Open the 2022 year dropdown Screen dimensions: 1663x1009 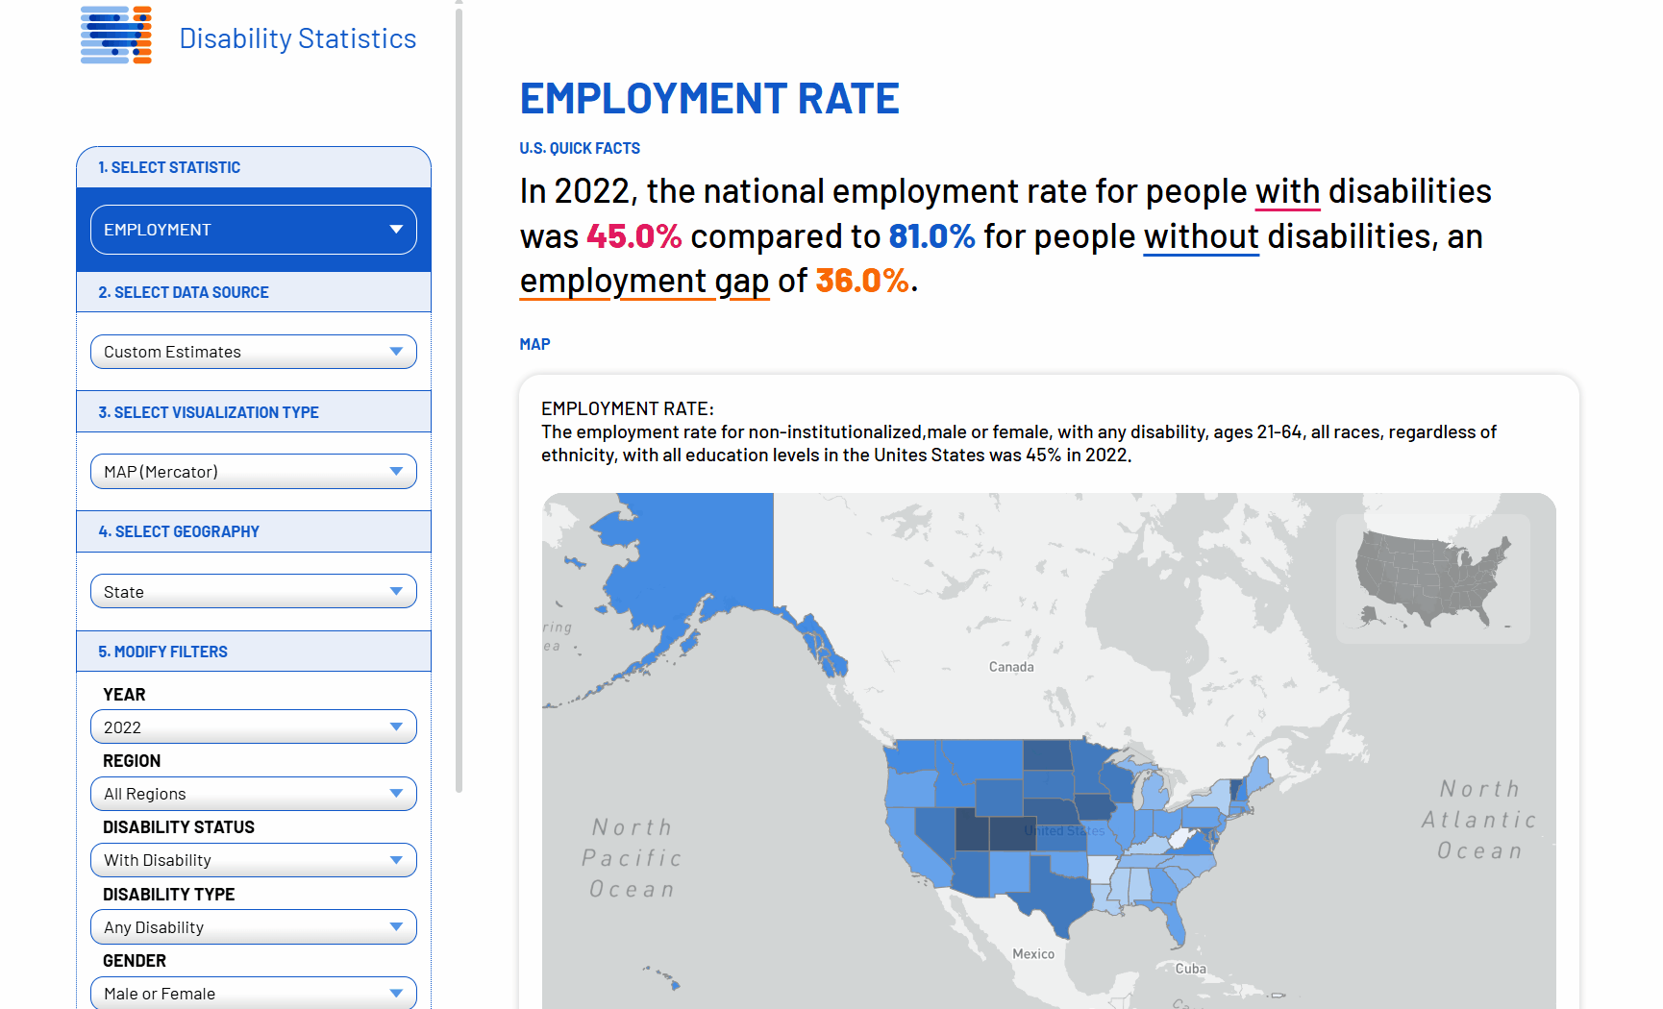click(253, 727)
